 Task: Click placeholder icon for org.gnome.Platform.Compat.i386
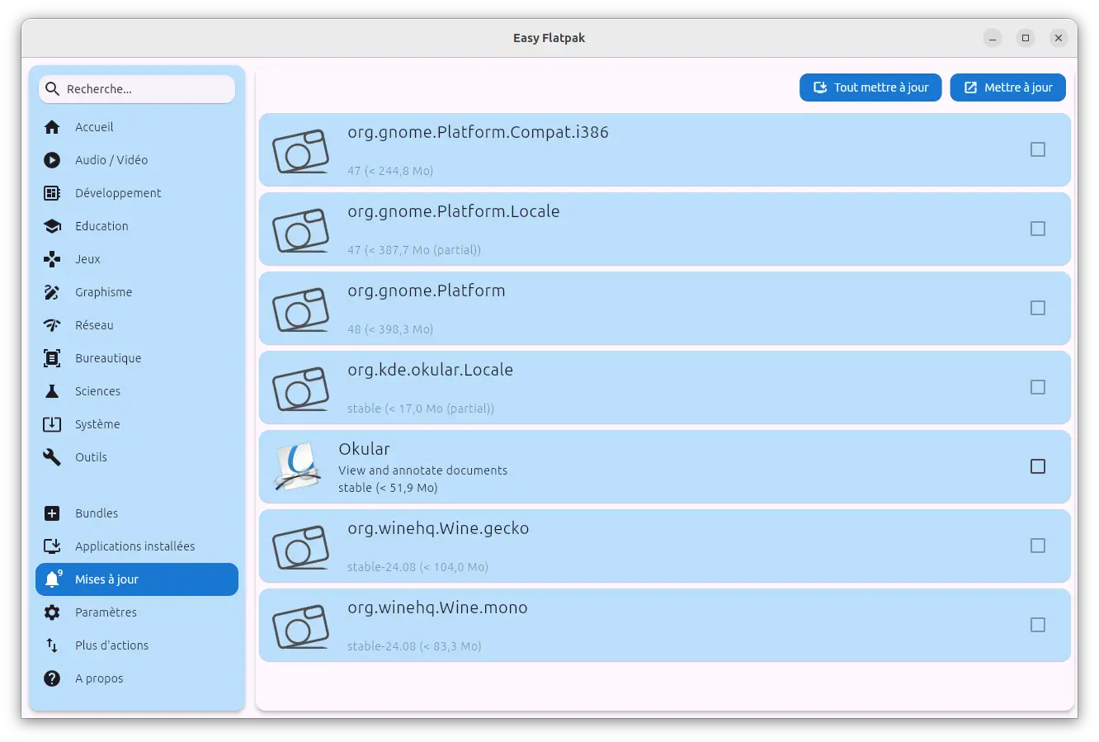[x=300, y=150]
